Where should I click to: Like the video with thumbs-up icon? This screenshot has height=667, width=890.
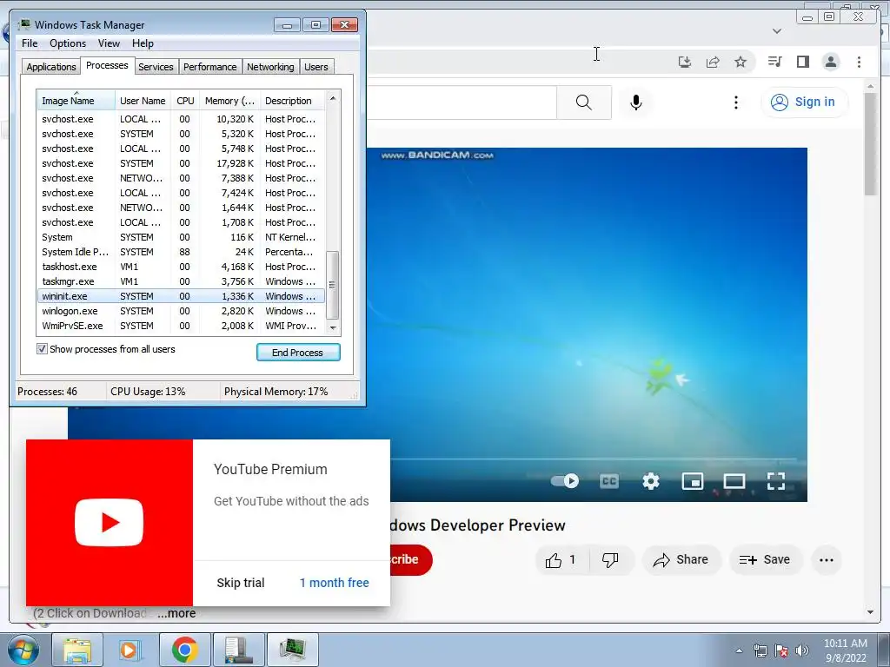(562, 560)
